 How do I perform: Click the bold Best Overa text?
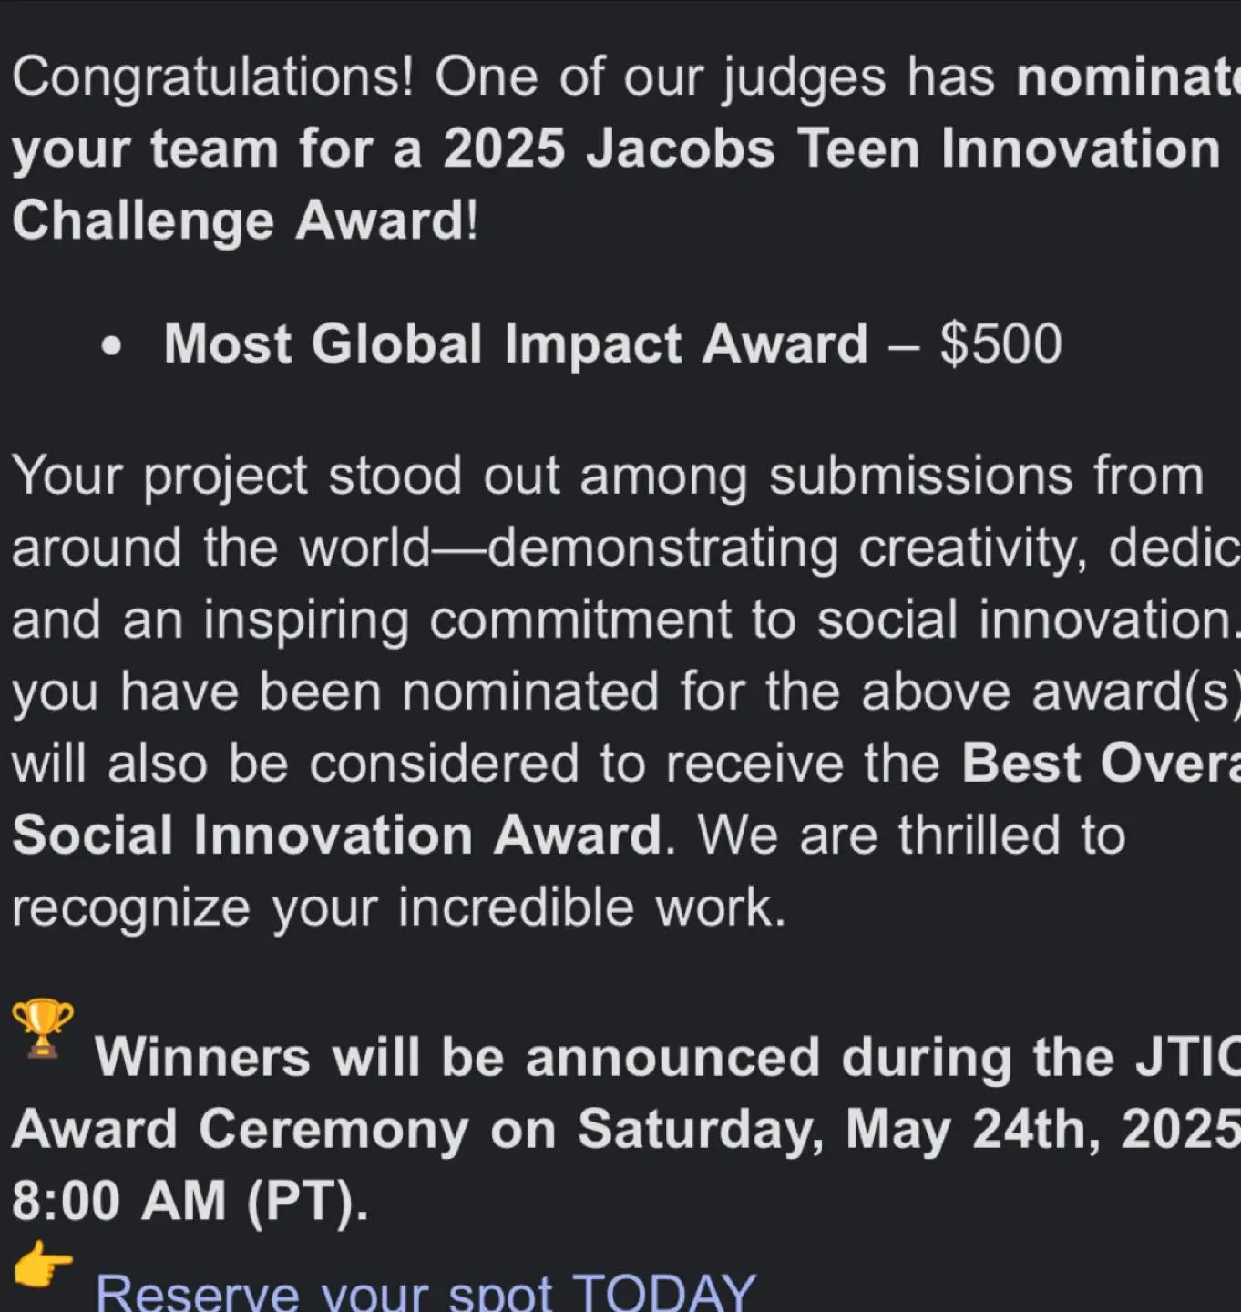[1101, 764]
